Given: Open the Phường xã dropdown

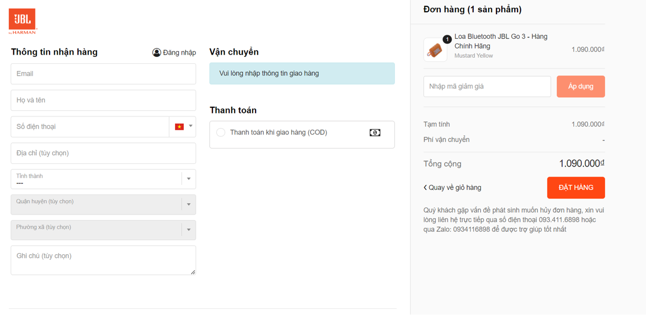Looking at the screenshot, I should [x=189, y=230].
